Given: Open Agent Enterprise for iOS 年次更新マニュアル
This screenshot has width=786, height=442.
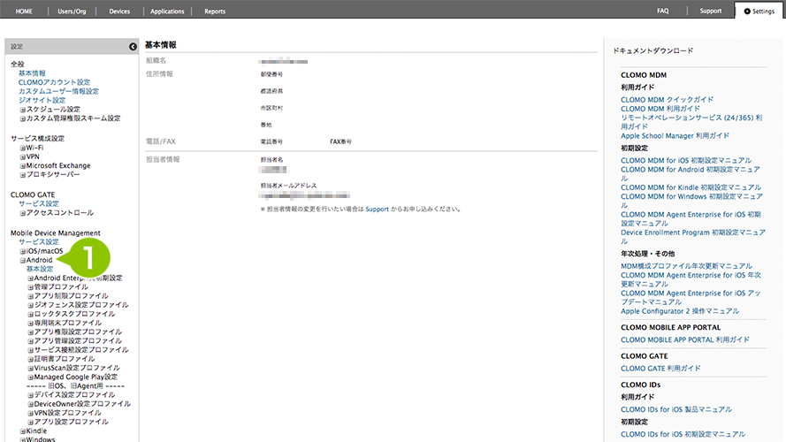Looking at the screenshot, I should tap(691, 279).
